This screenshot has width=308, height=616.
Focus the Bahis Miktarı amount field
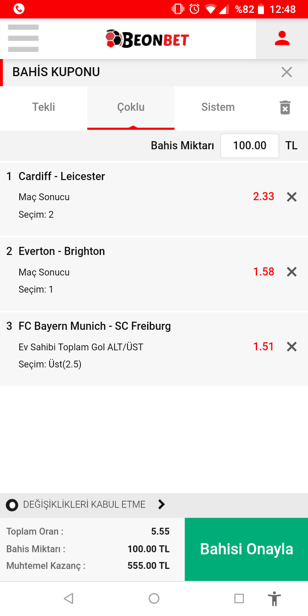click(250, 146)
